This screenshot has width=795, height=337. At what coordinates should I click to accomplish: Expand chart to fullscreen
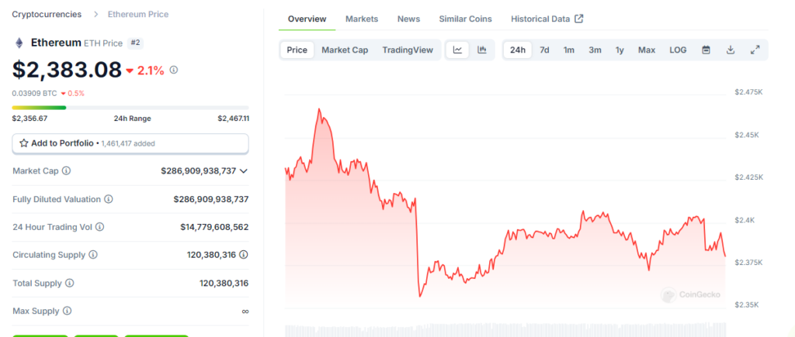point(755,50)
